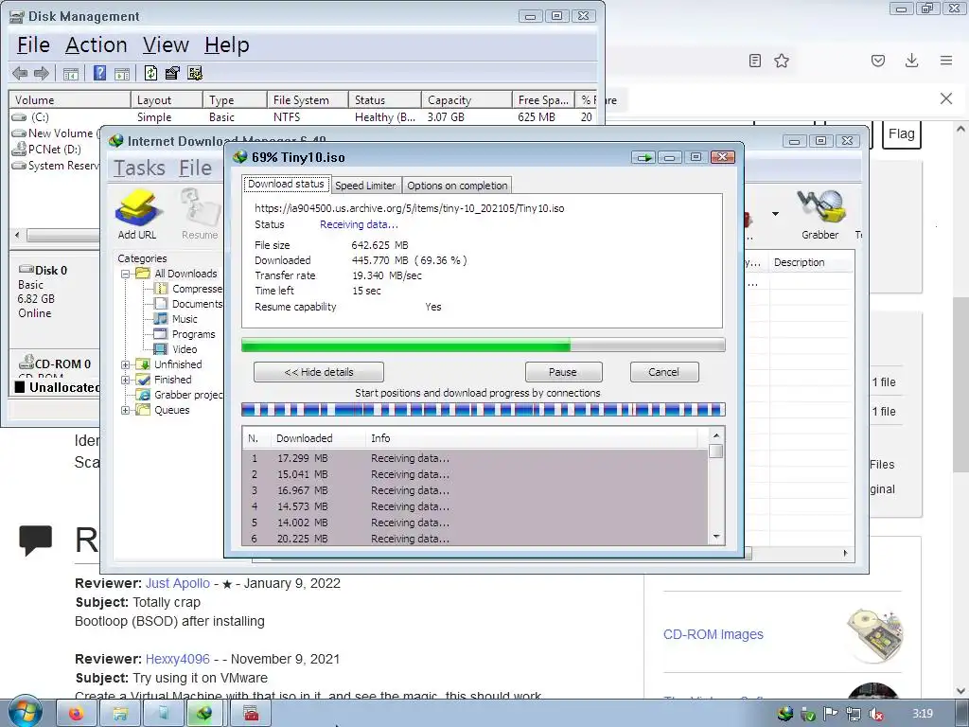Open reviewer Just Apollo profile link
The image size is (969, 727).
(x=177, y=583)
